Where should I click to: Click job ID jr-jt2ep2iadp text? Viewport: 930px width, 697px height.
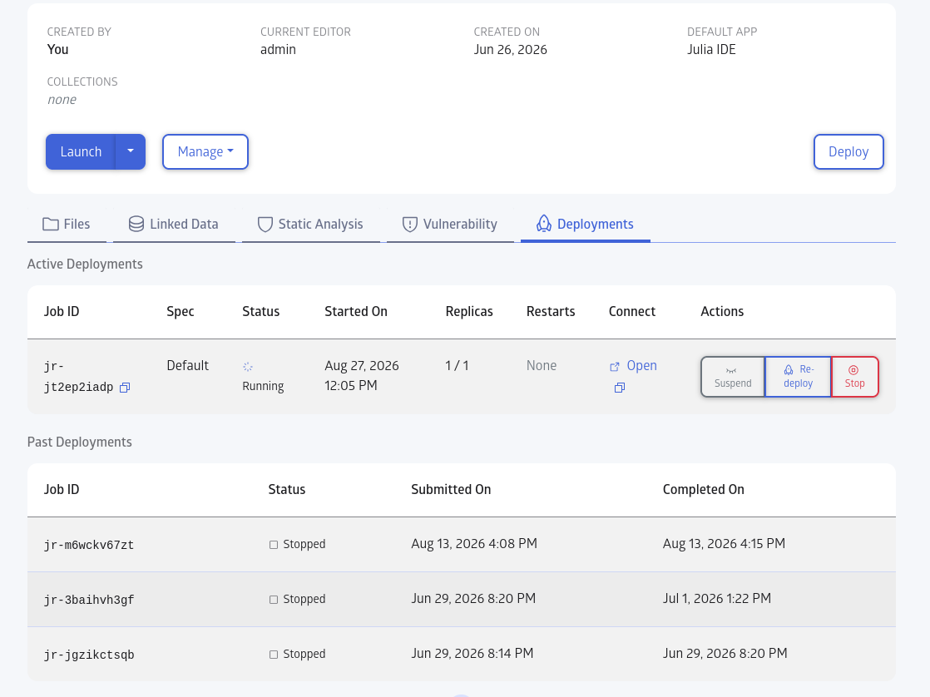tap(78, 377)
